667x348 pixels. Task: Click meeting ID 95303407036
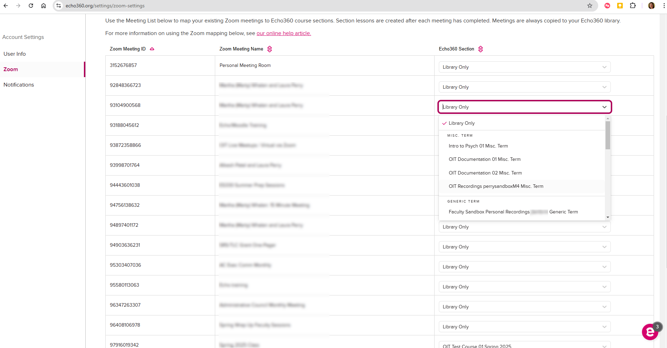(x=125, y=265)
